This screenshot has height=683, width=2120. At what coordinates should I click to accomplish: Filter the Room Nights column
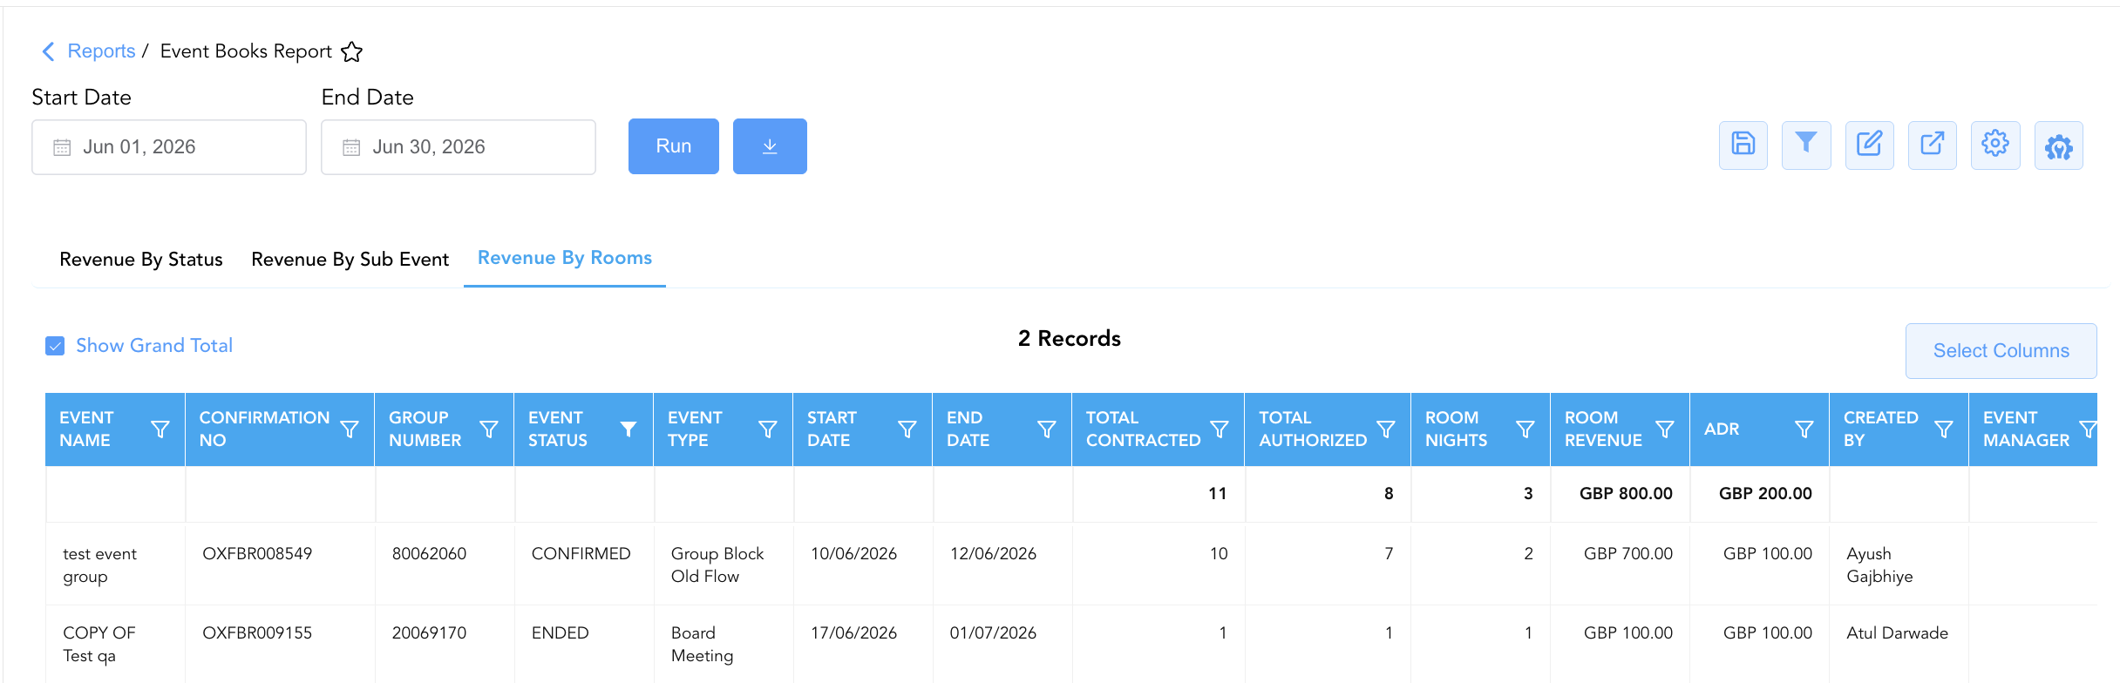coord(1525,429)
